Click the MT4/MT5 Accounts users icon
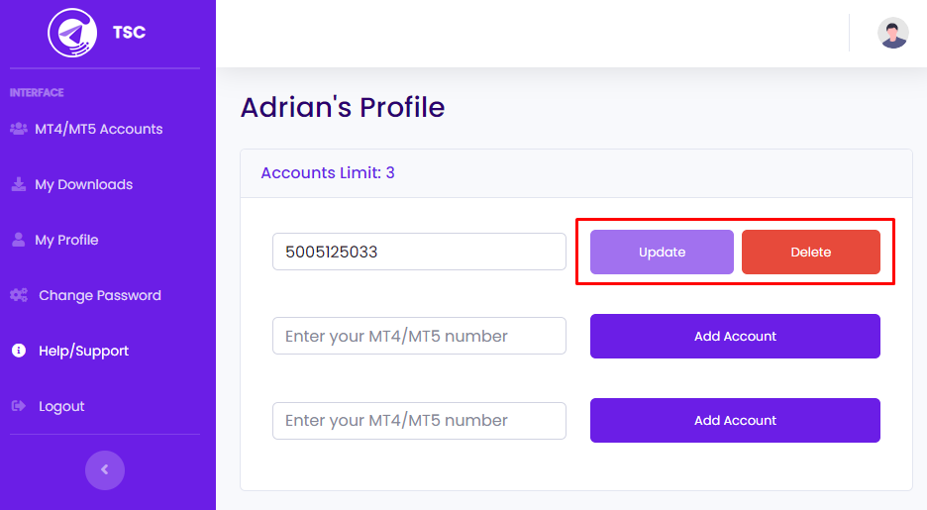 [18, 129]
